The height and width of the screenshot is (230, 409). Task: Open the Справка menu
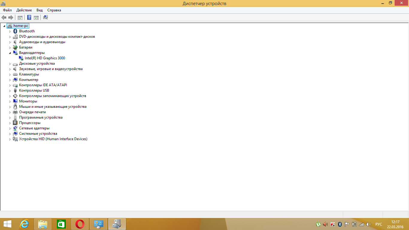tap(54, 10)
